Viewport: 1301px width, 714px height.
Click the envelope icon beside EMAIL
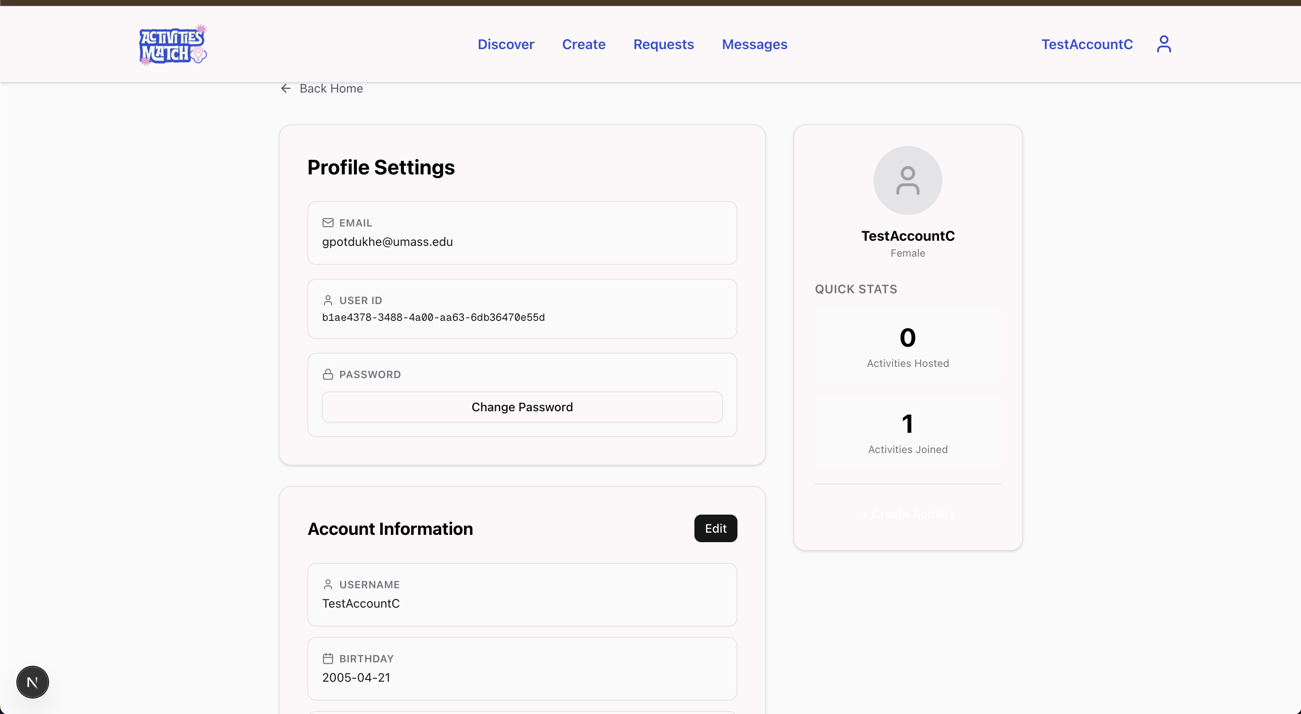pyautogui.click(x=328, y=223)
